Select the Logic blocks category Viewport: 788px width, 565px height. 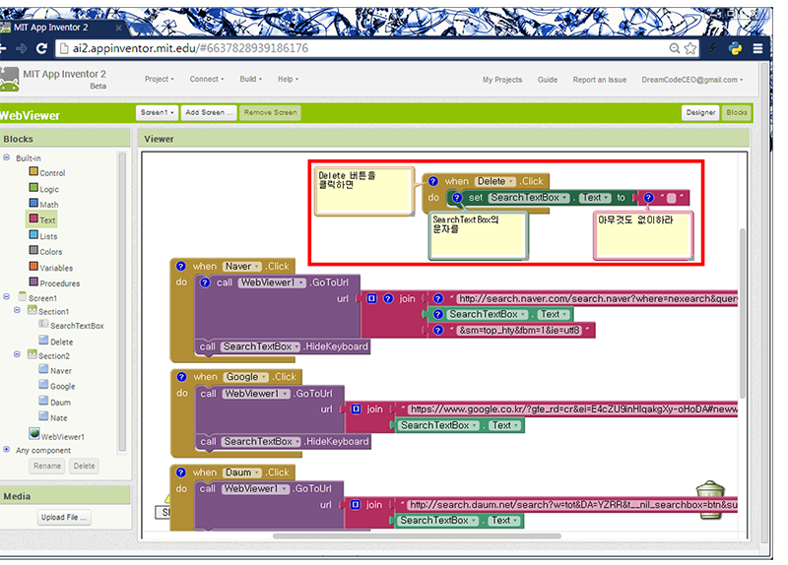click(x=44, y=189)
